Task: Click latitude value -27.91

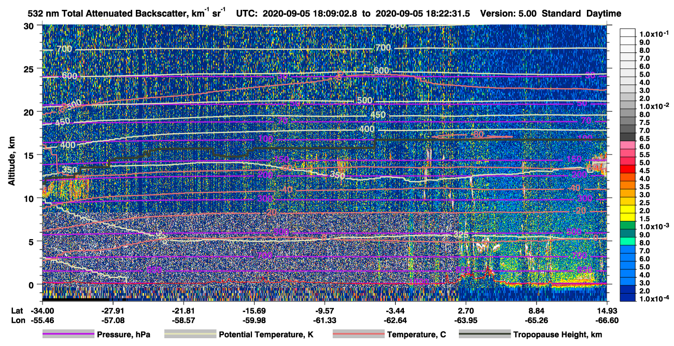Action: [x=113, y=310]
